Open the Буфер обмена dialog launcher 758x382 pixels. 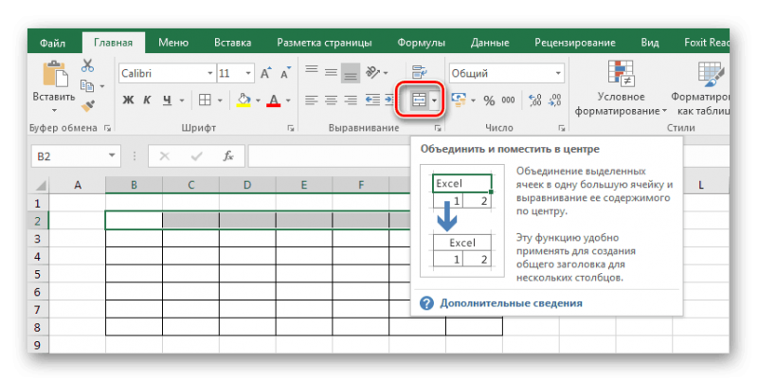(107, 128)
